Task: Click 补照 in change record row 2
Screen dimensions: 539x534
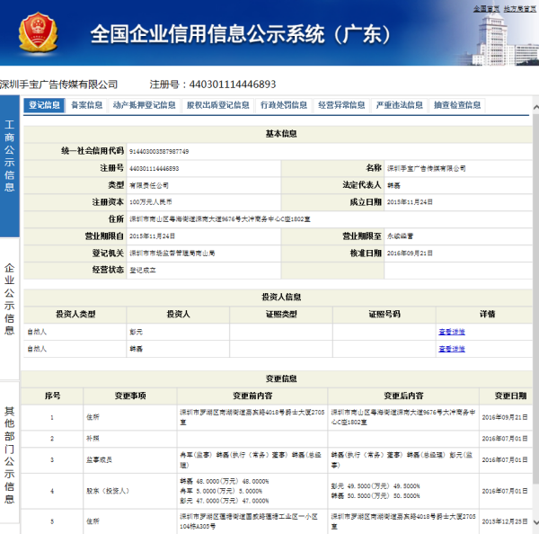Action: click(x=93, y=439)
